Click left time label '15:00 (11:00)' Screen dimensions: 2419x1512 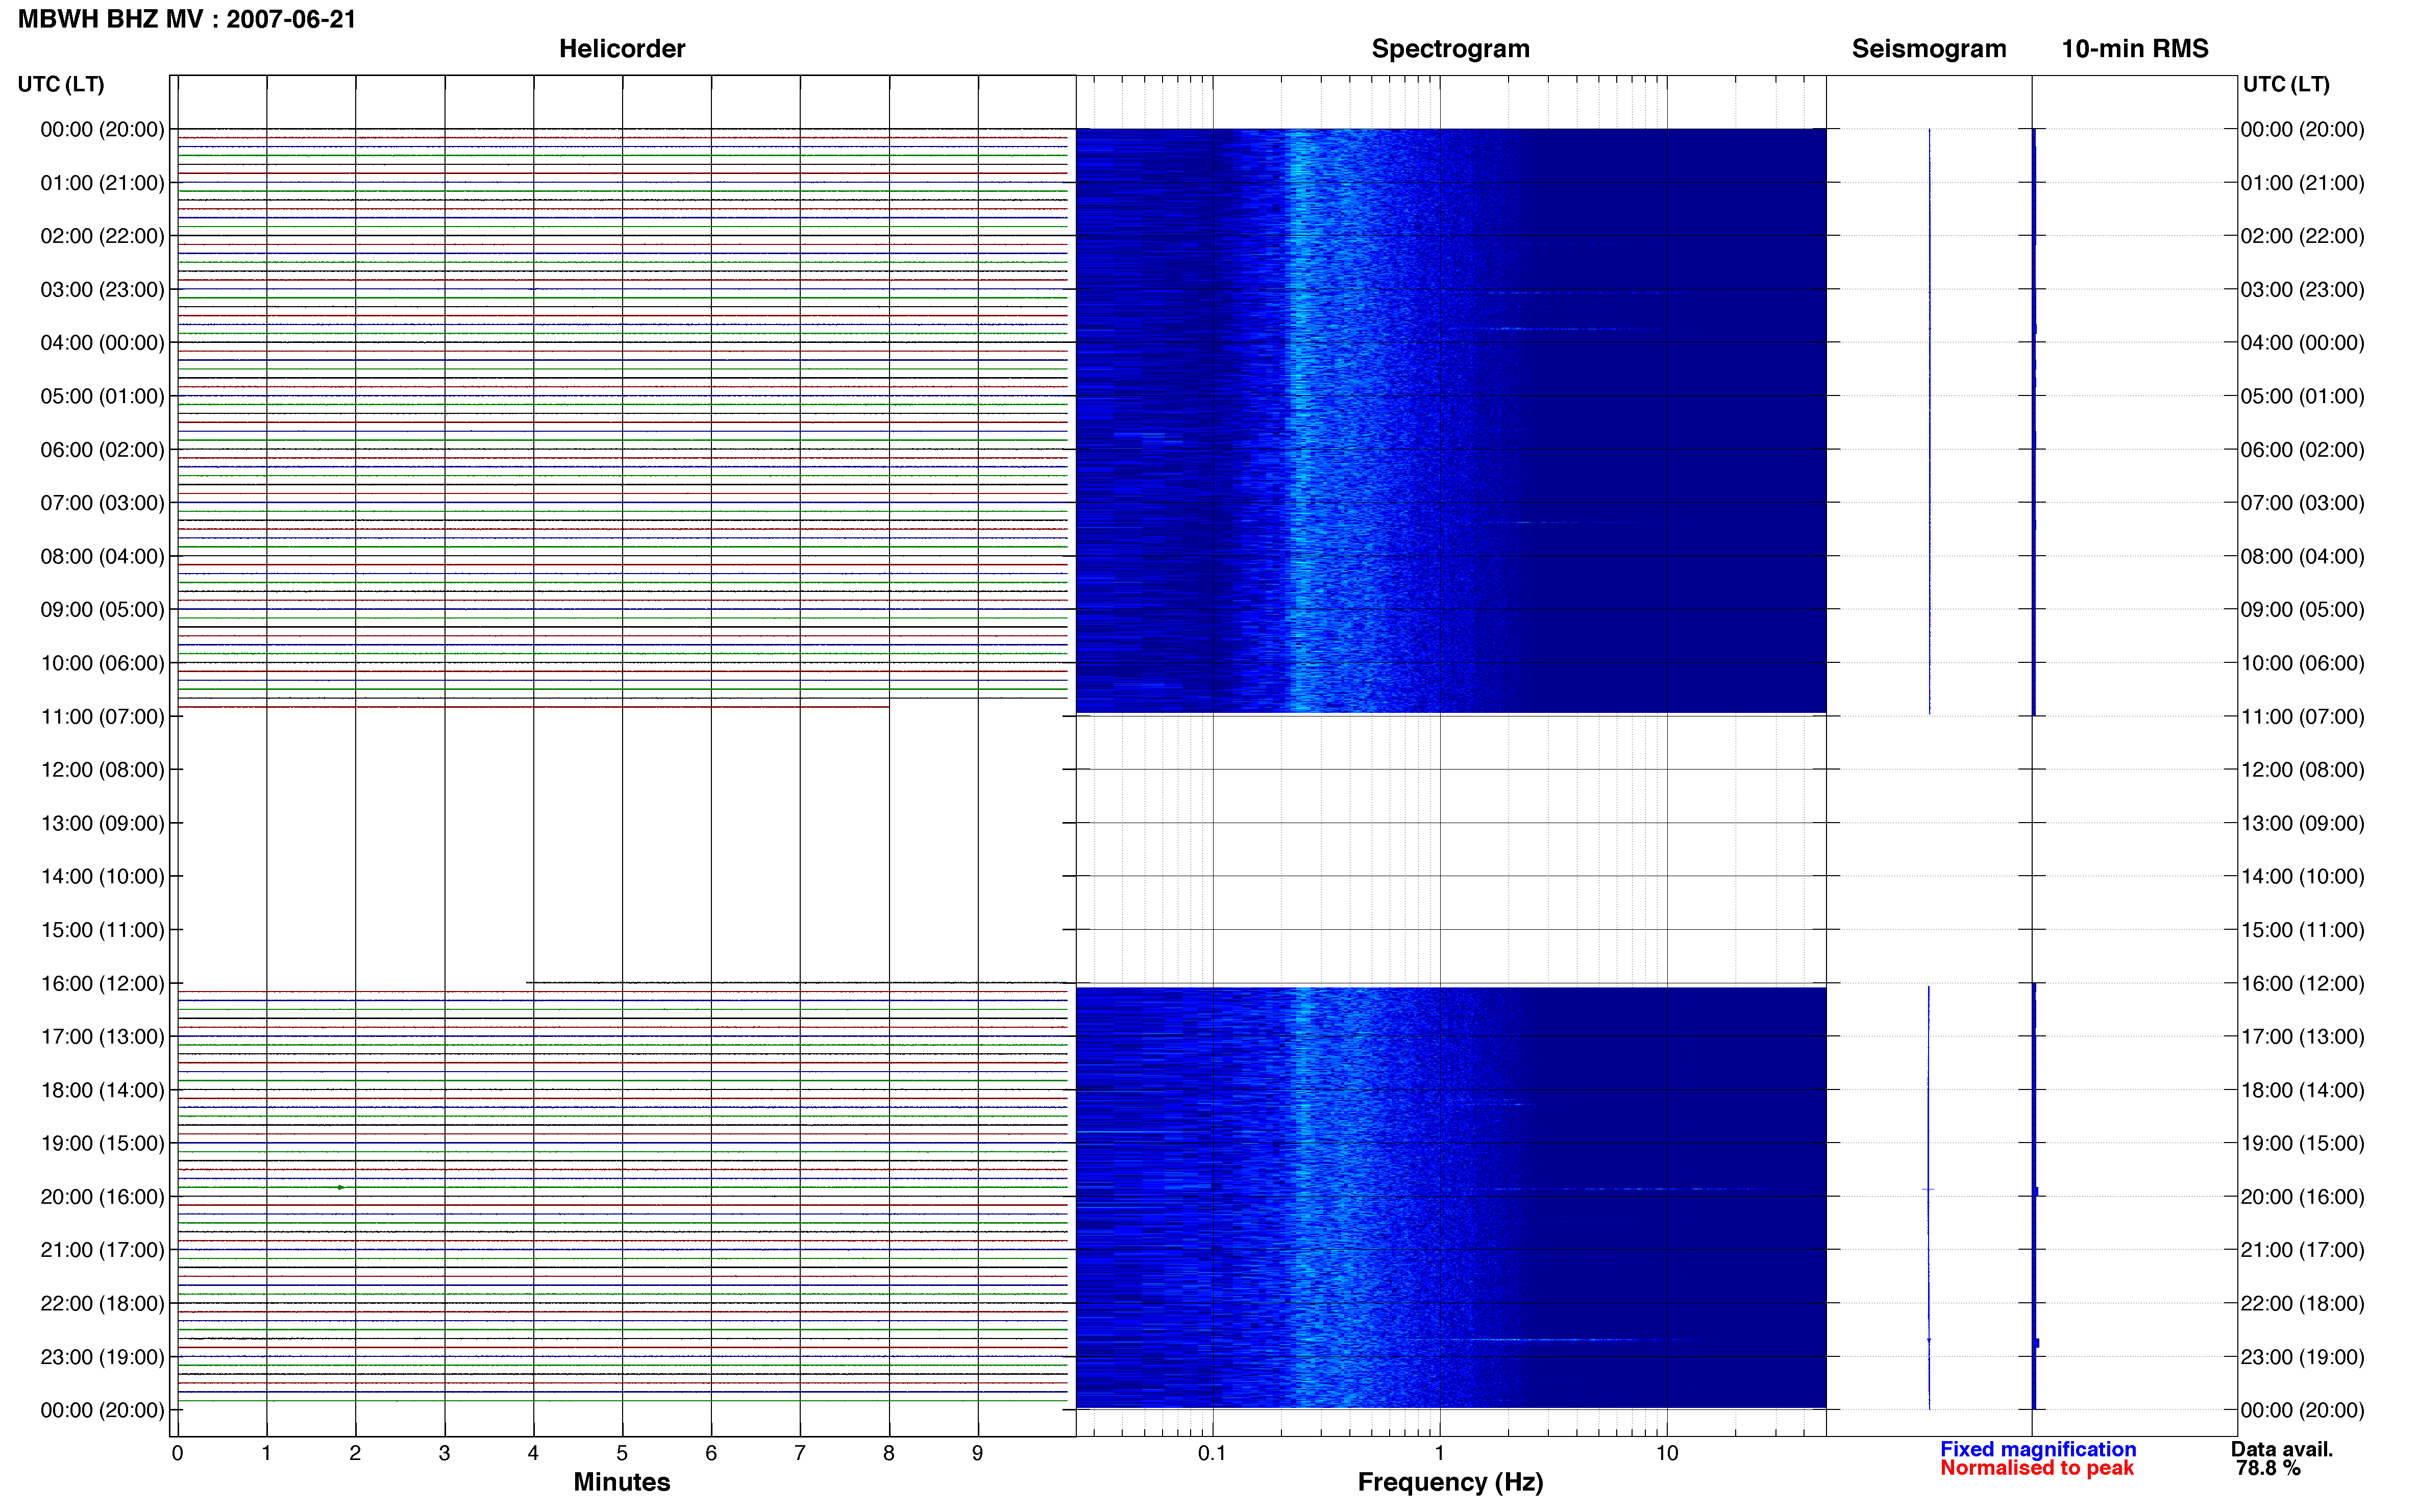coord(102,930)
